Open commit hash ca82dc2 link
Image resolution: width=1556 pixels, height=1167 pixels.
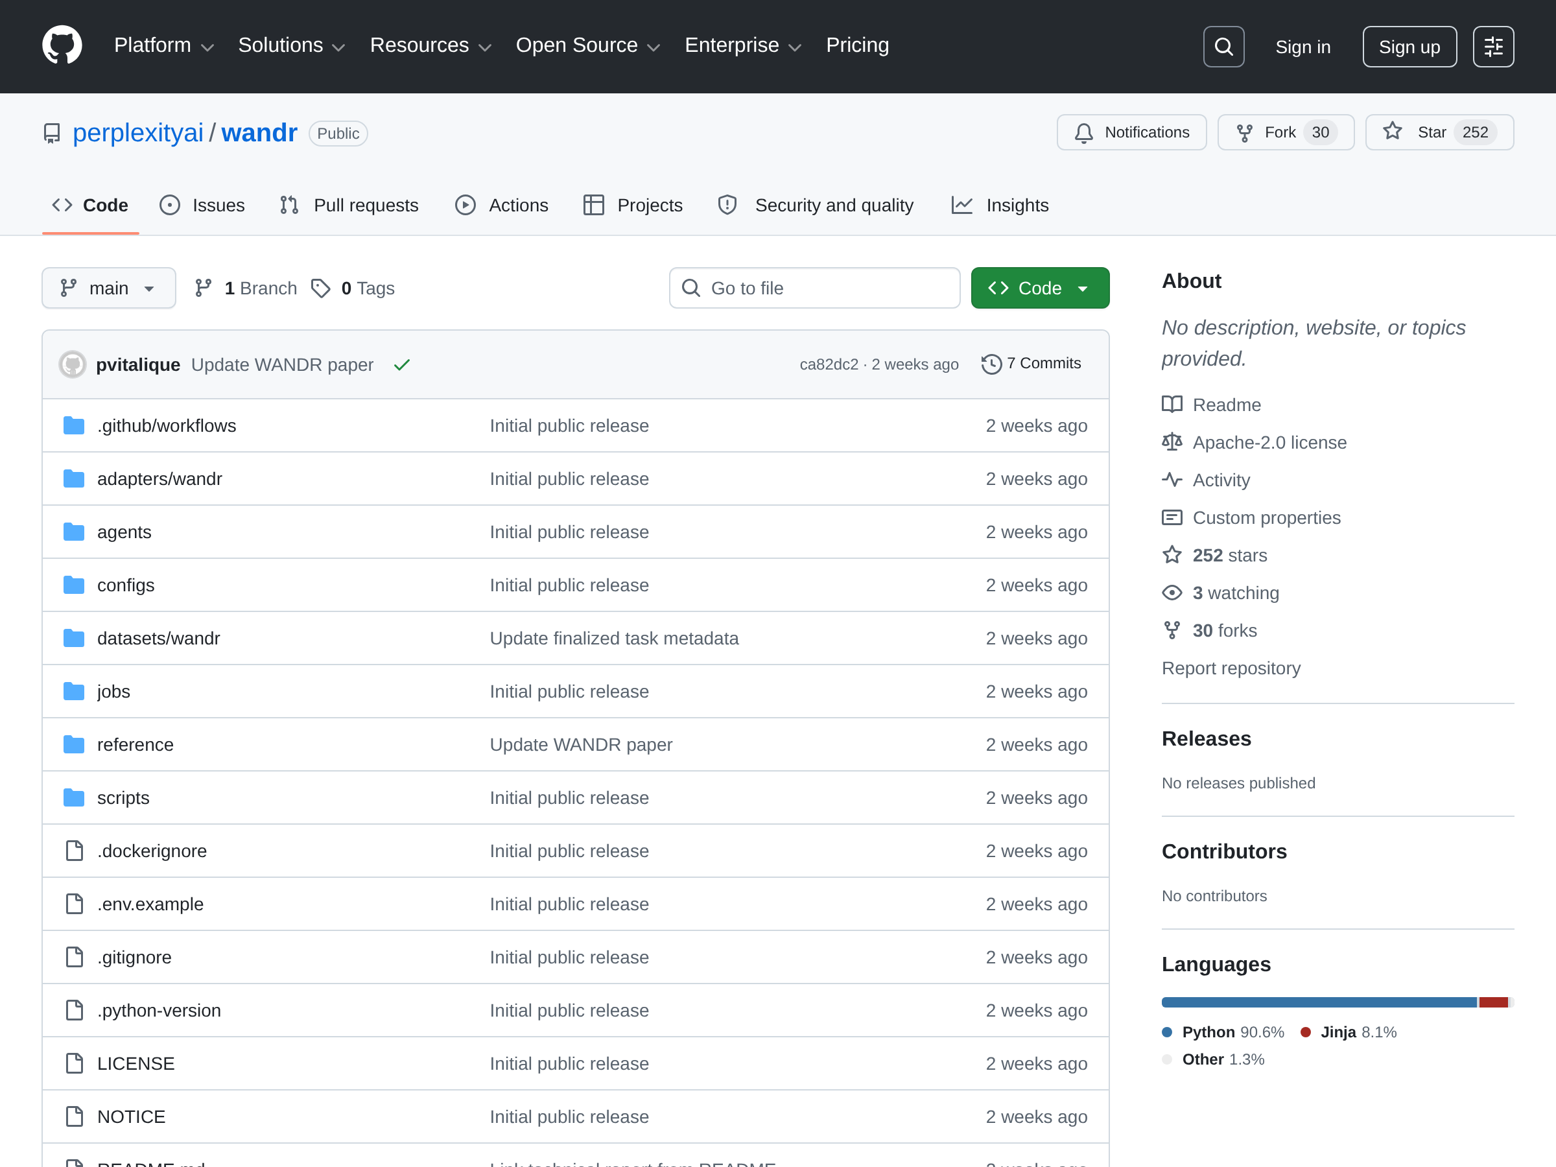[x=829, y=364]
